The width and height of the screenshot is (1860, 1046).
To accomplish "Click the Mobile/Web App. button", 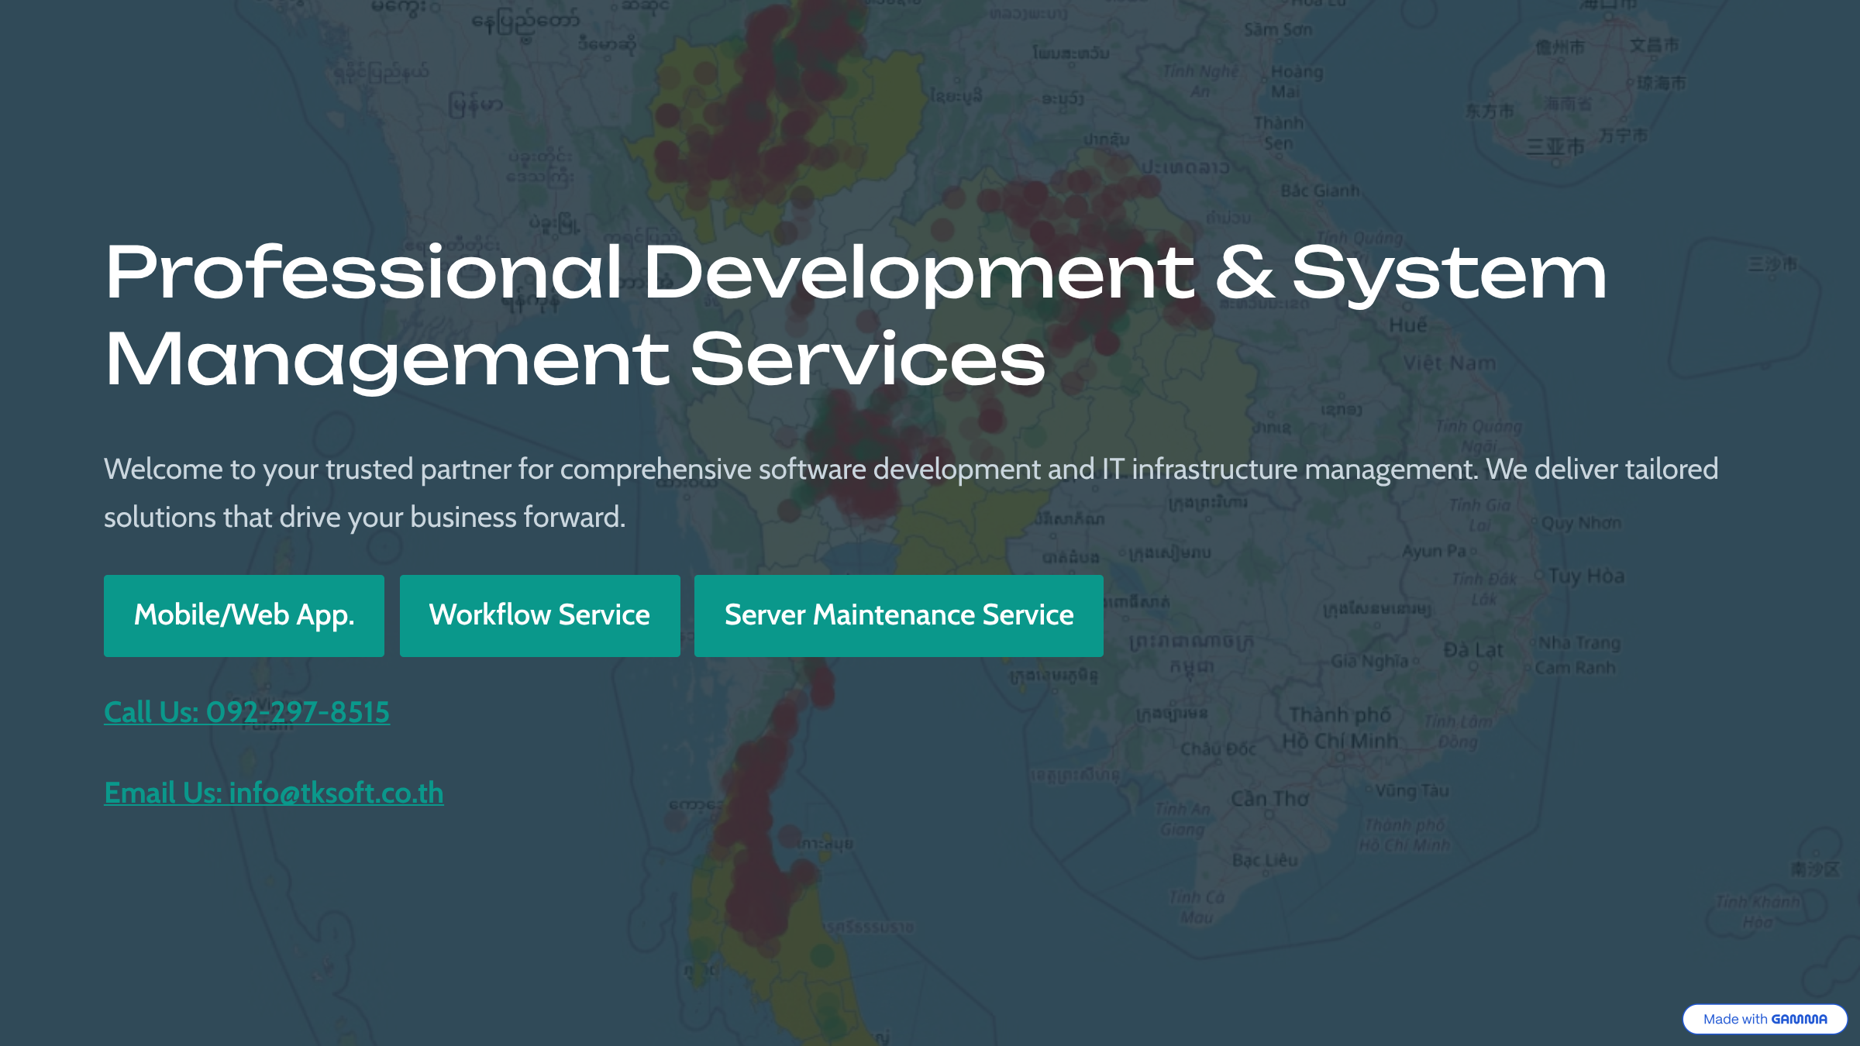I will click(x=243, y=615).
